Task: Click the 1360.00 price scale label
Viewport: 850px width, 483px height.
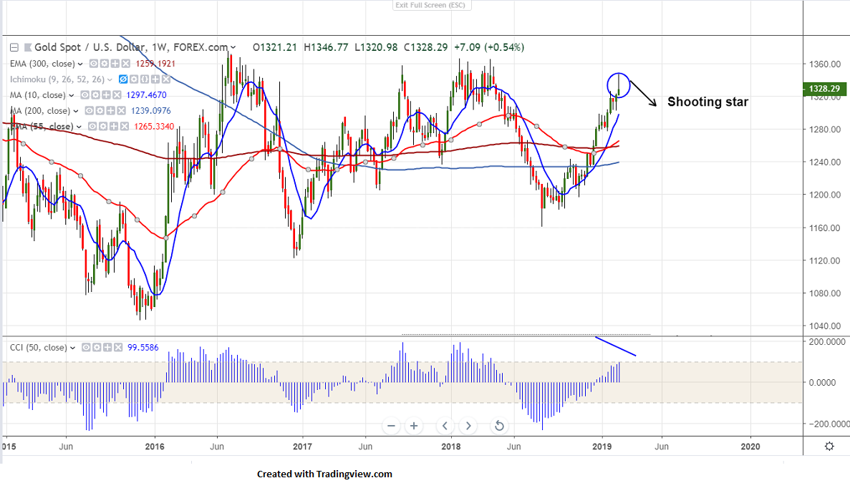Action: coord(824,64)
